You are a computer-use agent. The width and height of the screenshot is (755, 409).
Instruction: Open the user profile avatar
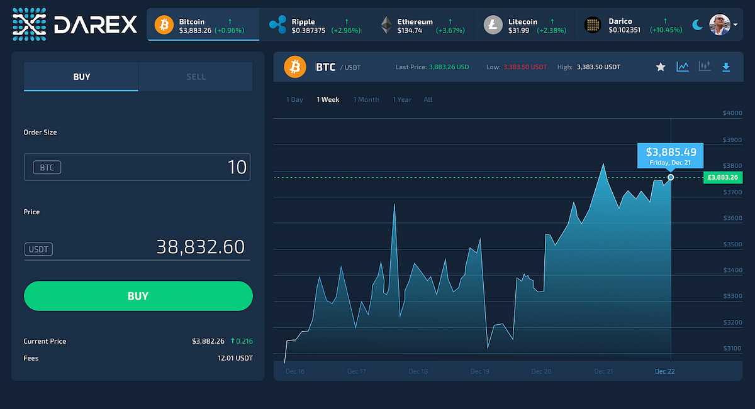[720, 25]
